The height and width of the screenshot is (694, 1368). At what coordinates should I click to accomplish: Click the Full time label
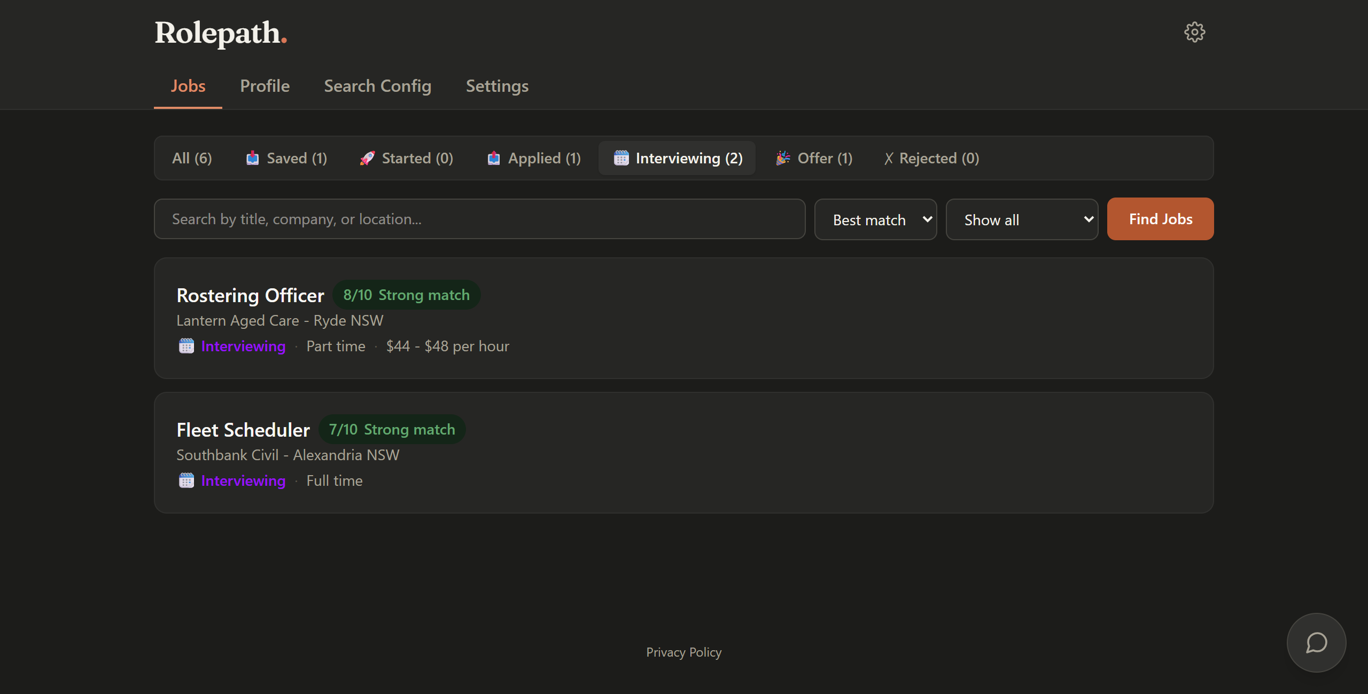[335, 480]
